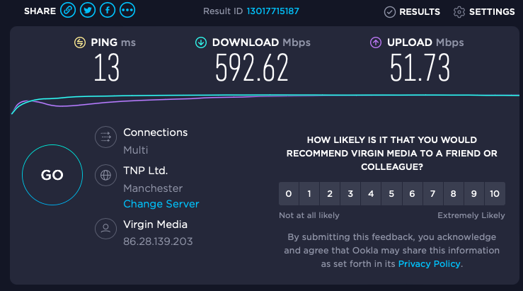This screenshot has width=523, height=291.
Task: Pick rating 8 on the scale
Action: click(453, 193)
